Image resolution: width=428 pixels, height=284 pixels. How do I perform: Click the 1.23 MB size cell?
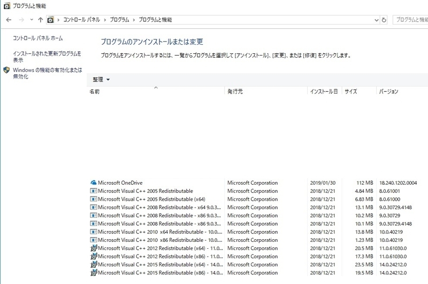point(364,240)
